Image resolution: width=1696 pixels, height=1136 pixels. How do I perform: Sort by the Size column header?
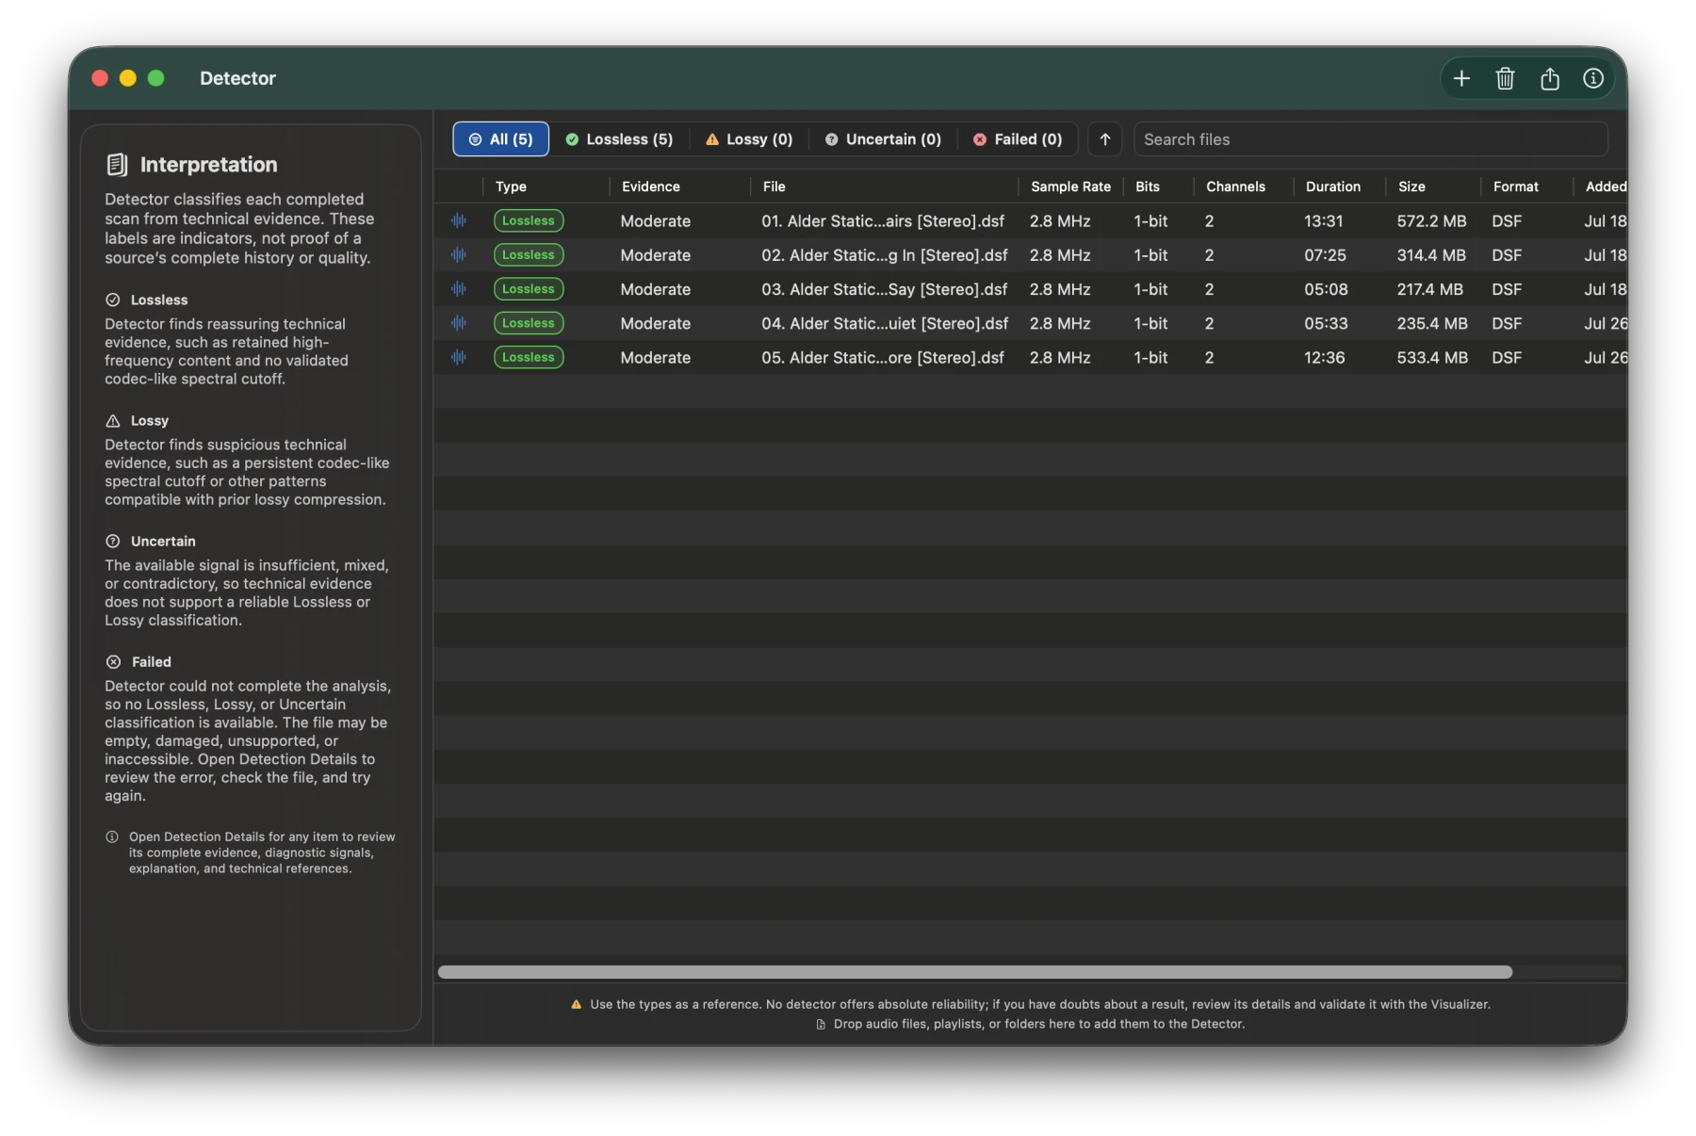1433,187
